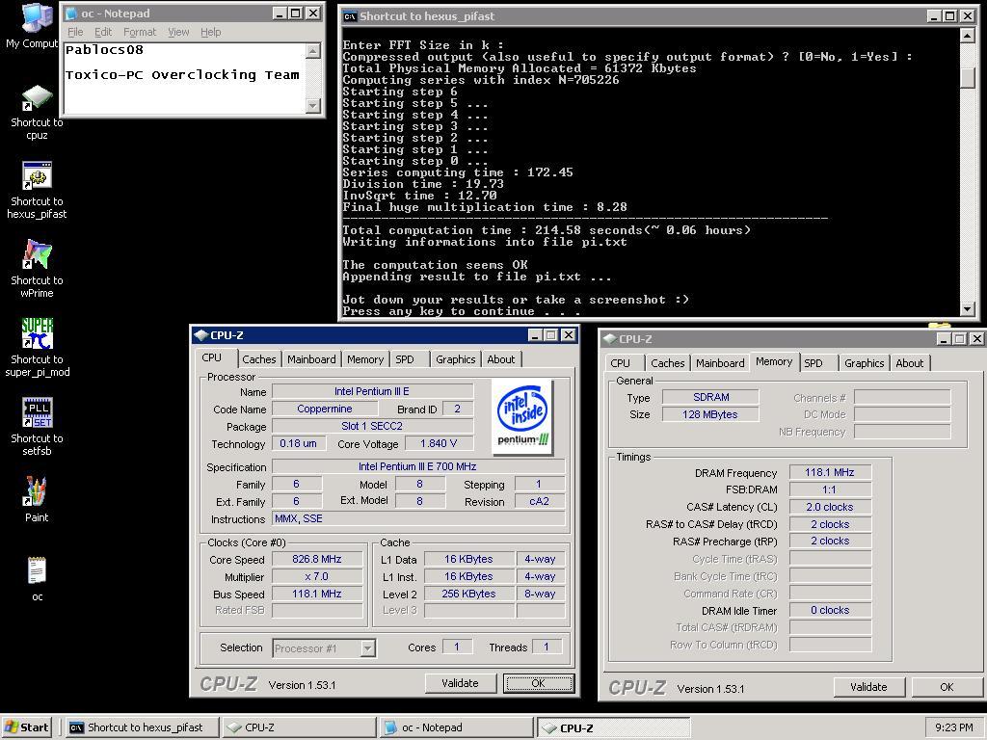987x740 pixels.
Task: Switch to About tab in right CPU-Z
Action: tap(910, 363)
